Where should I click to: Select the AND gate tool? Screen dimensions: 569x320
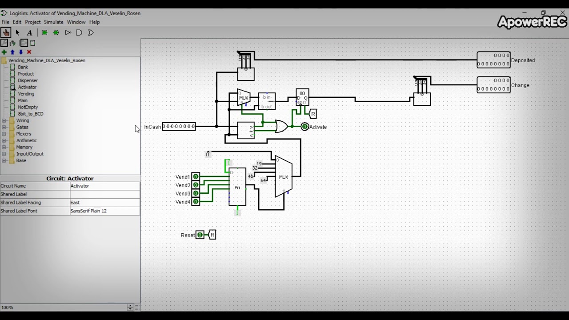(79, 32)
